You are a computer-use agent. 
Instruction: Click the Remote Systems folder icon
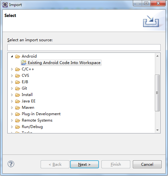click(18, 120)
